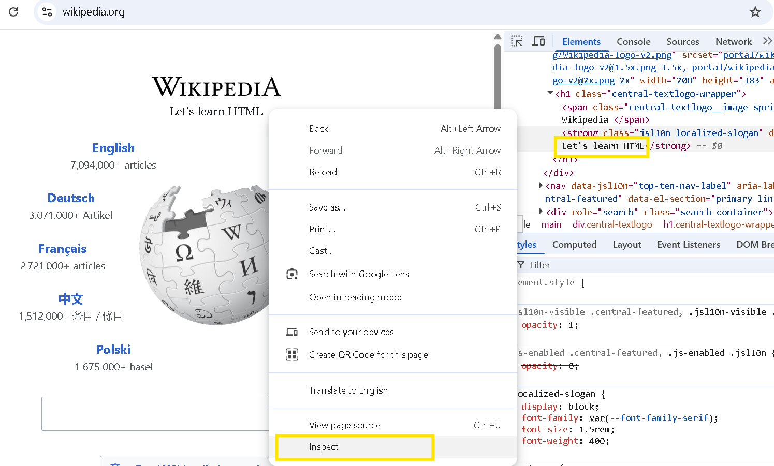Click the Search with Google Lens icon
774x466 pixels.
click(292, 274)
